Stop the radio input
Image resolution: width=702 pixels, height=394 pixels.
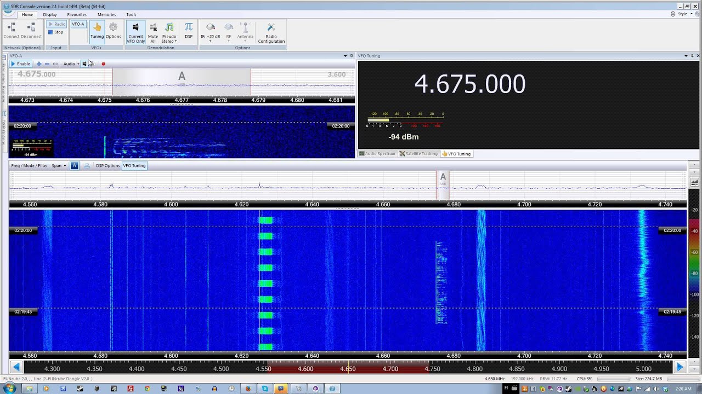56,32
